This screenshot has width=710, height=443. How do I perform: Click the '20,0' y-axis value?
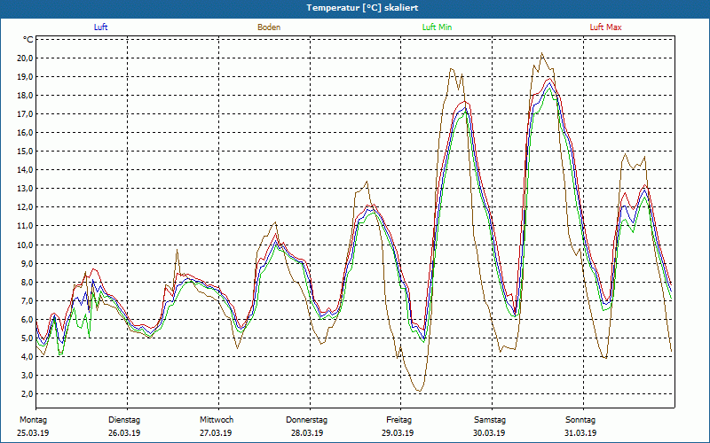pyautogui.click(x=25, y=58)
